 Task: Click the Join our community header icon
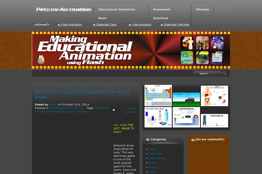click(193, 140)
